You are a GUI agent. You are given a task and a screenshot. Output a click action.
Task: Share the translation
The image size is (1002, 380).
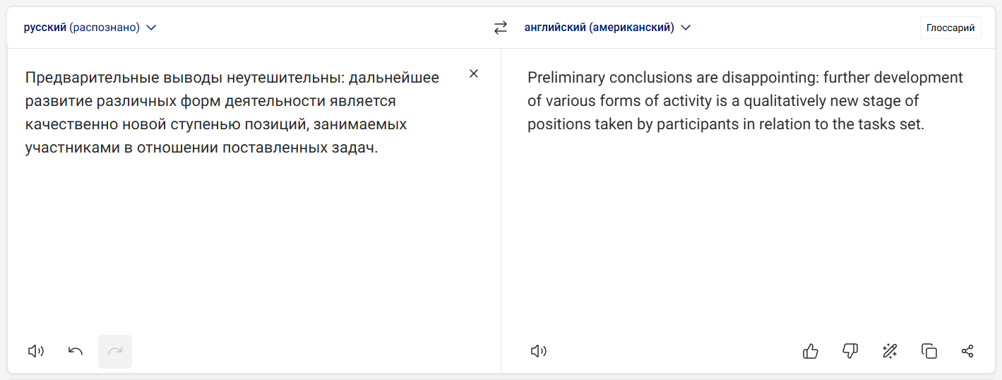(968, 351)
